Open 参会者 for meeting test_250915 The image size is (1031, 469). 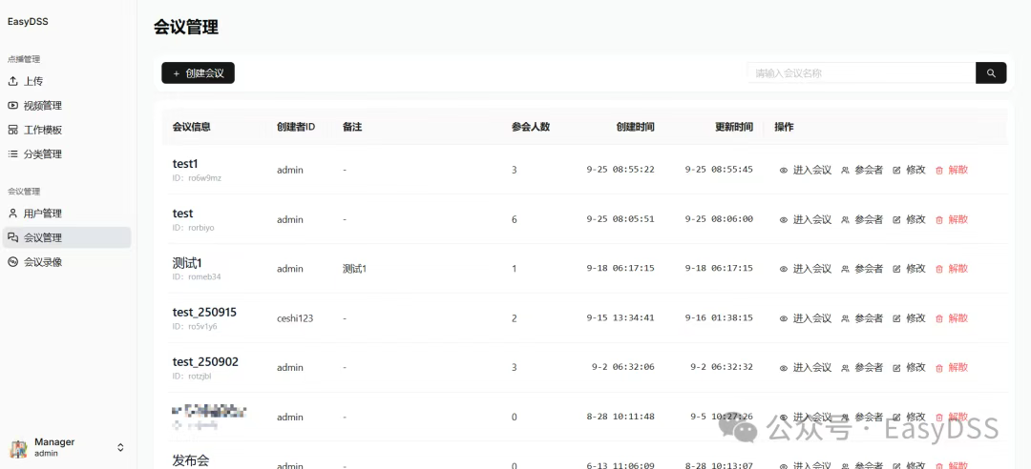(x=862, y=318)
